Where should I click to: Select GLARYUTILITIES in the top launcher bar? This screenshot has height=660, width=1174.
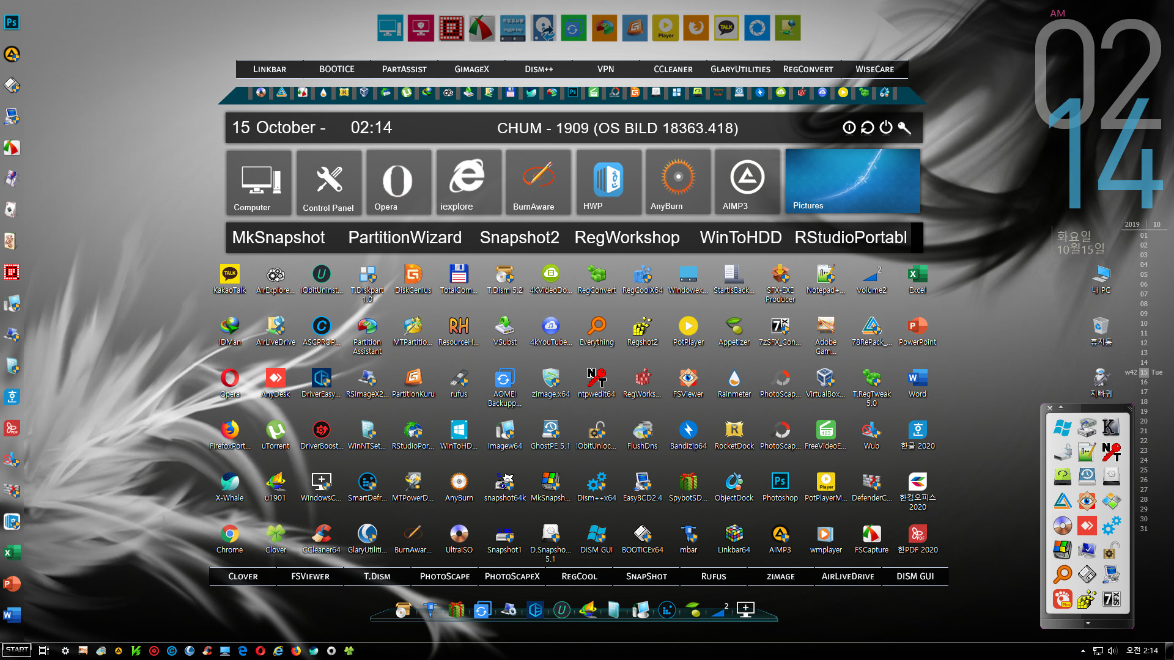pos(740,69)
